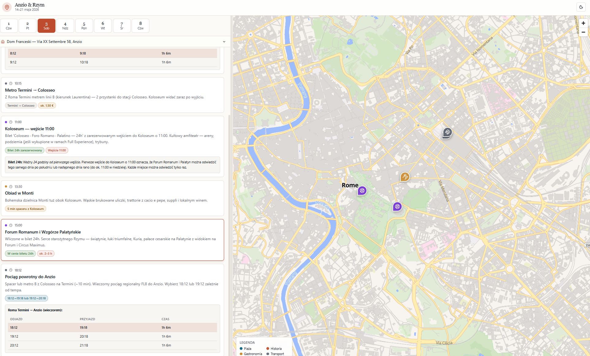Switch to day 1 Czw tab
The height and width of the screenshot is (356, 590).
click(x=9, y=26)
